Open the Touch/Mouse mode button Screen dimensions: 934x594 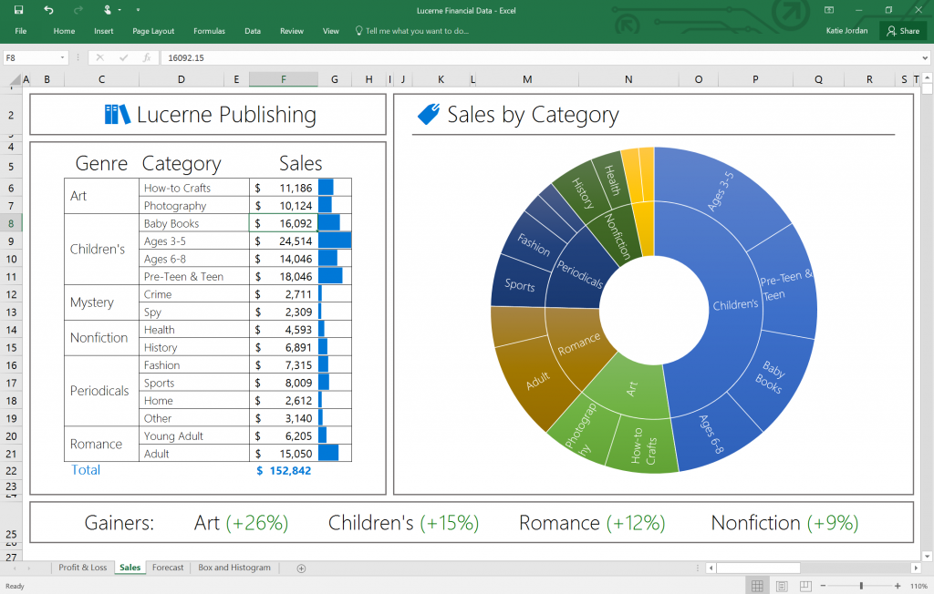coord(108,10)
